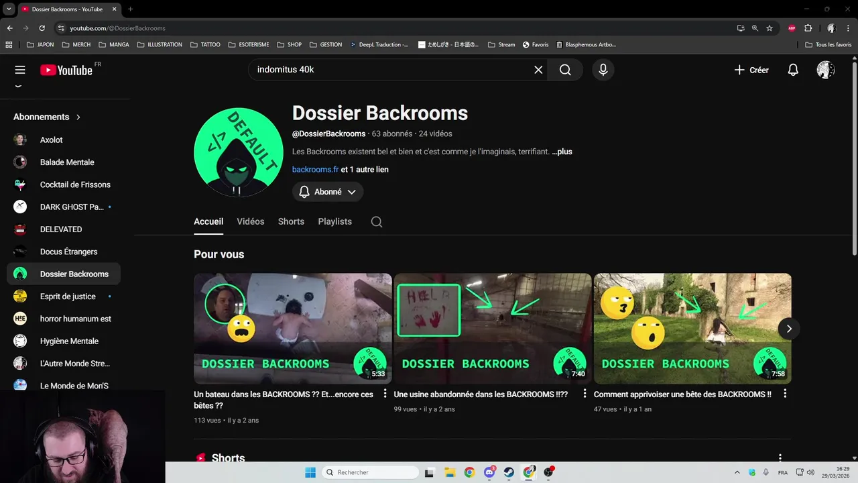Clear the search box with the X
This screenshot has height=483, width=858.
pos(538,70)
